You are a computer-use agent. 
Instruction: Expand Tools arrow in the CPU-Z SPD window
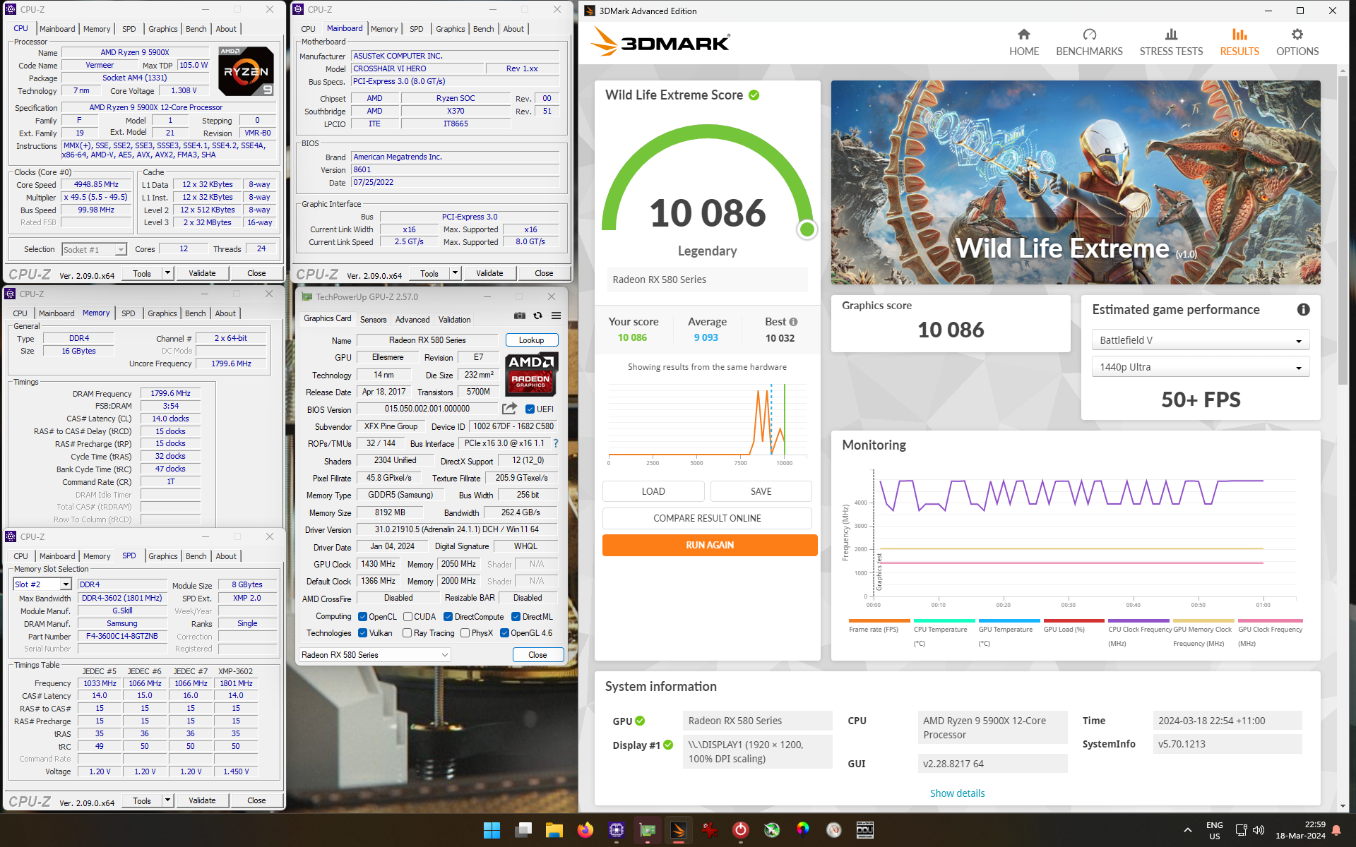(167, 800)
